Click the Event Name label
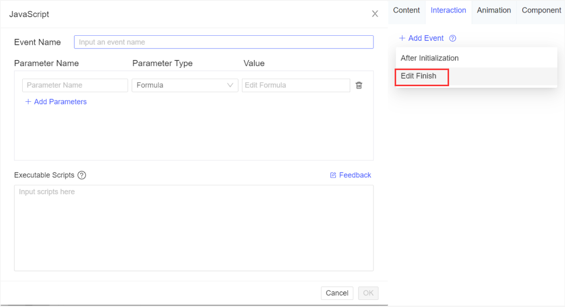The image size is (565, 307). pos(37,42)
